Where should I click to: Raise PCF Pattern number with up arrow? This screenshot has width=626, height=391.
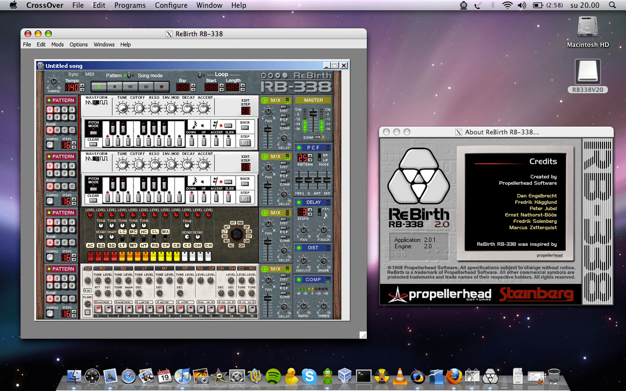310,156
